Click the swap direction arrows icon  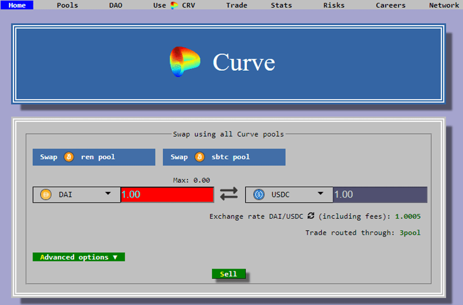(x=229, y=194)
